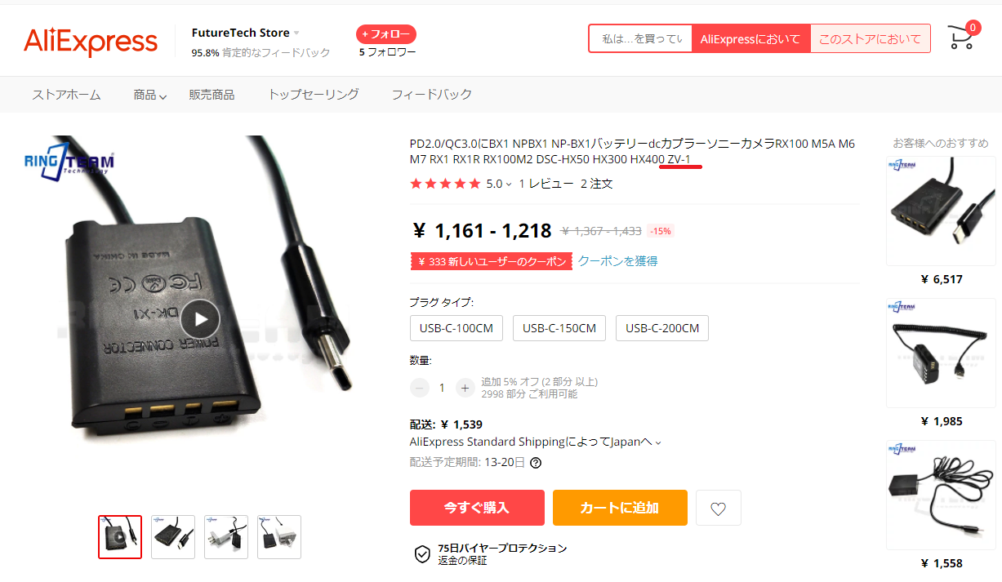Add item to wishlist with heart icon
The height and width of the screenshot is (582, 1002).
[718, 508]
